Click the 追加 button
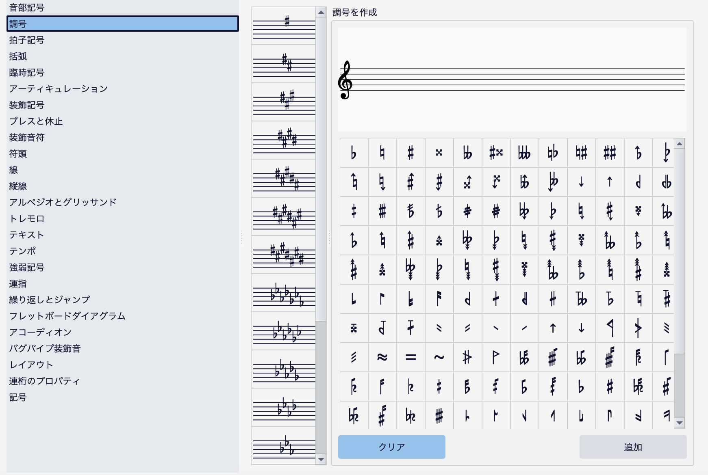This screenshot has height=475, width=708. click(633, 447)
